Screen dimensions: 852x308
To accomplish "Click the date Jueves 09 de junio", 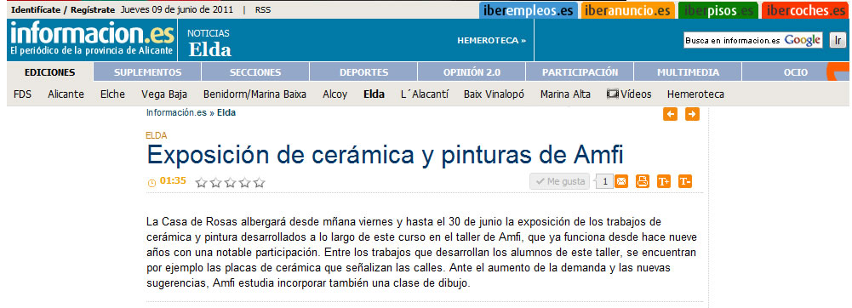I will [177, 9].
